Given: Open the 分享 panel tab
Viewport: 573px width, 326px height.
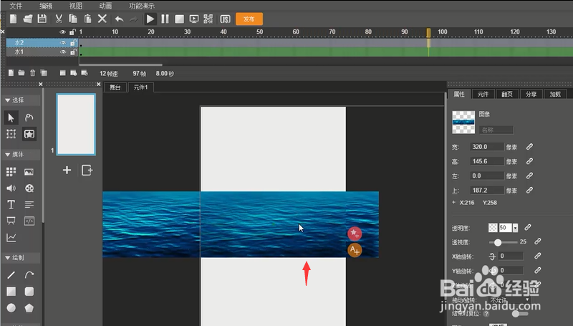Looking at the screenshot, I should click(x=531, y=95).
